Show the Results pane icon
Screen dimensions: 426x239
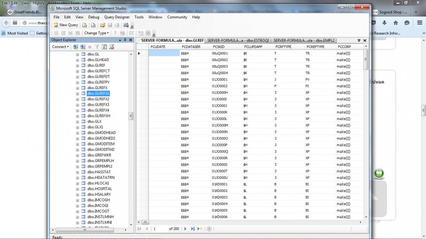tap(77, 33)
